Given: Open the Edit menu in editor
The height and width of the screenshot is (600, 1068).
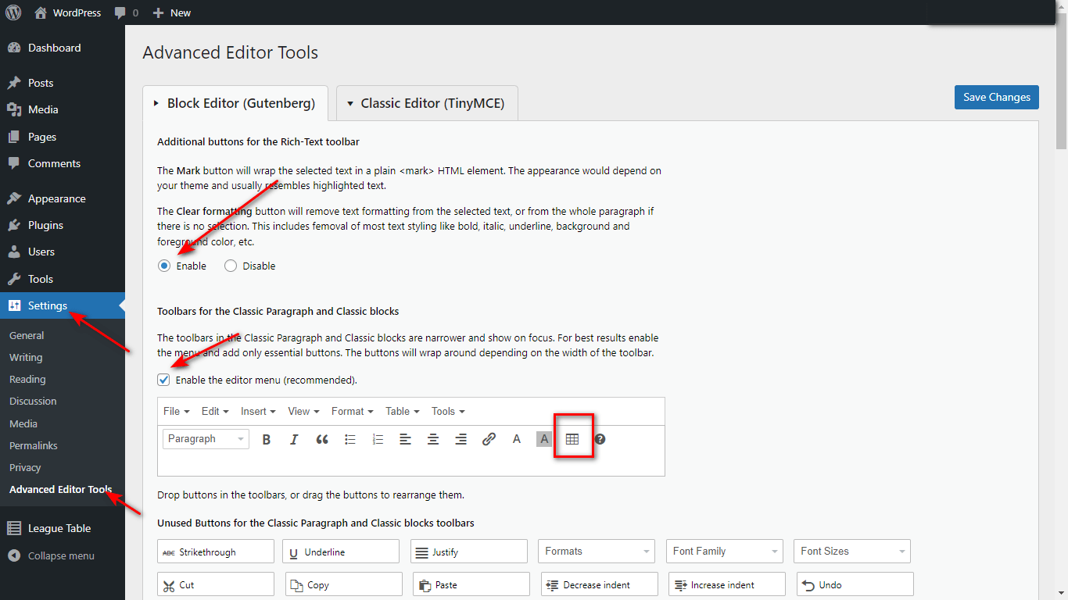Looking at the screenshot, I should (x=215, y=411).
